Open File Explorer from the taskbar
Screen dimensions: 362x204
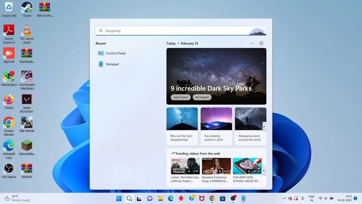pos(160,198)
